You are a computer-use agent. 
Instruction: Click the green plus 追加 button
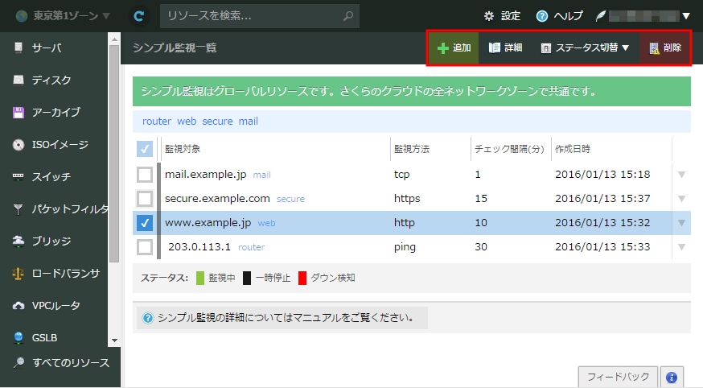[x=454, y=48]
